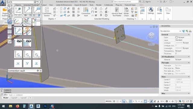Click MODEL button in status bar

[109, 101]
